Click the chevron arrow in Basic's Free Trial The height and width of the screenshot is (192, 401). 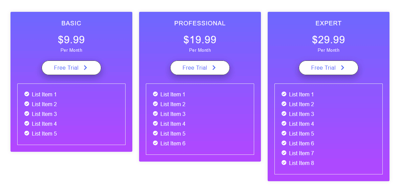coord(85,68)
